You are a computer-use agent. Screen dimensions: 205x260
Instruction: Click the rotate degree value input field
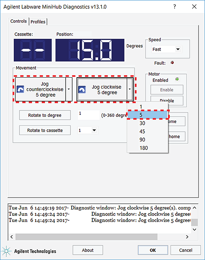[89, 115]
